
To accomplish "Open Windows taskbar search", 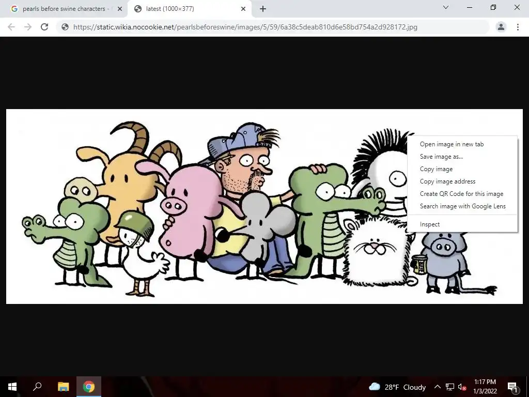I will tap(37, 387).
